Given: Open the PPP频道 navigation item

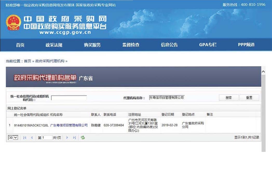Looking at the screenshot, I should pos(246,45).
